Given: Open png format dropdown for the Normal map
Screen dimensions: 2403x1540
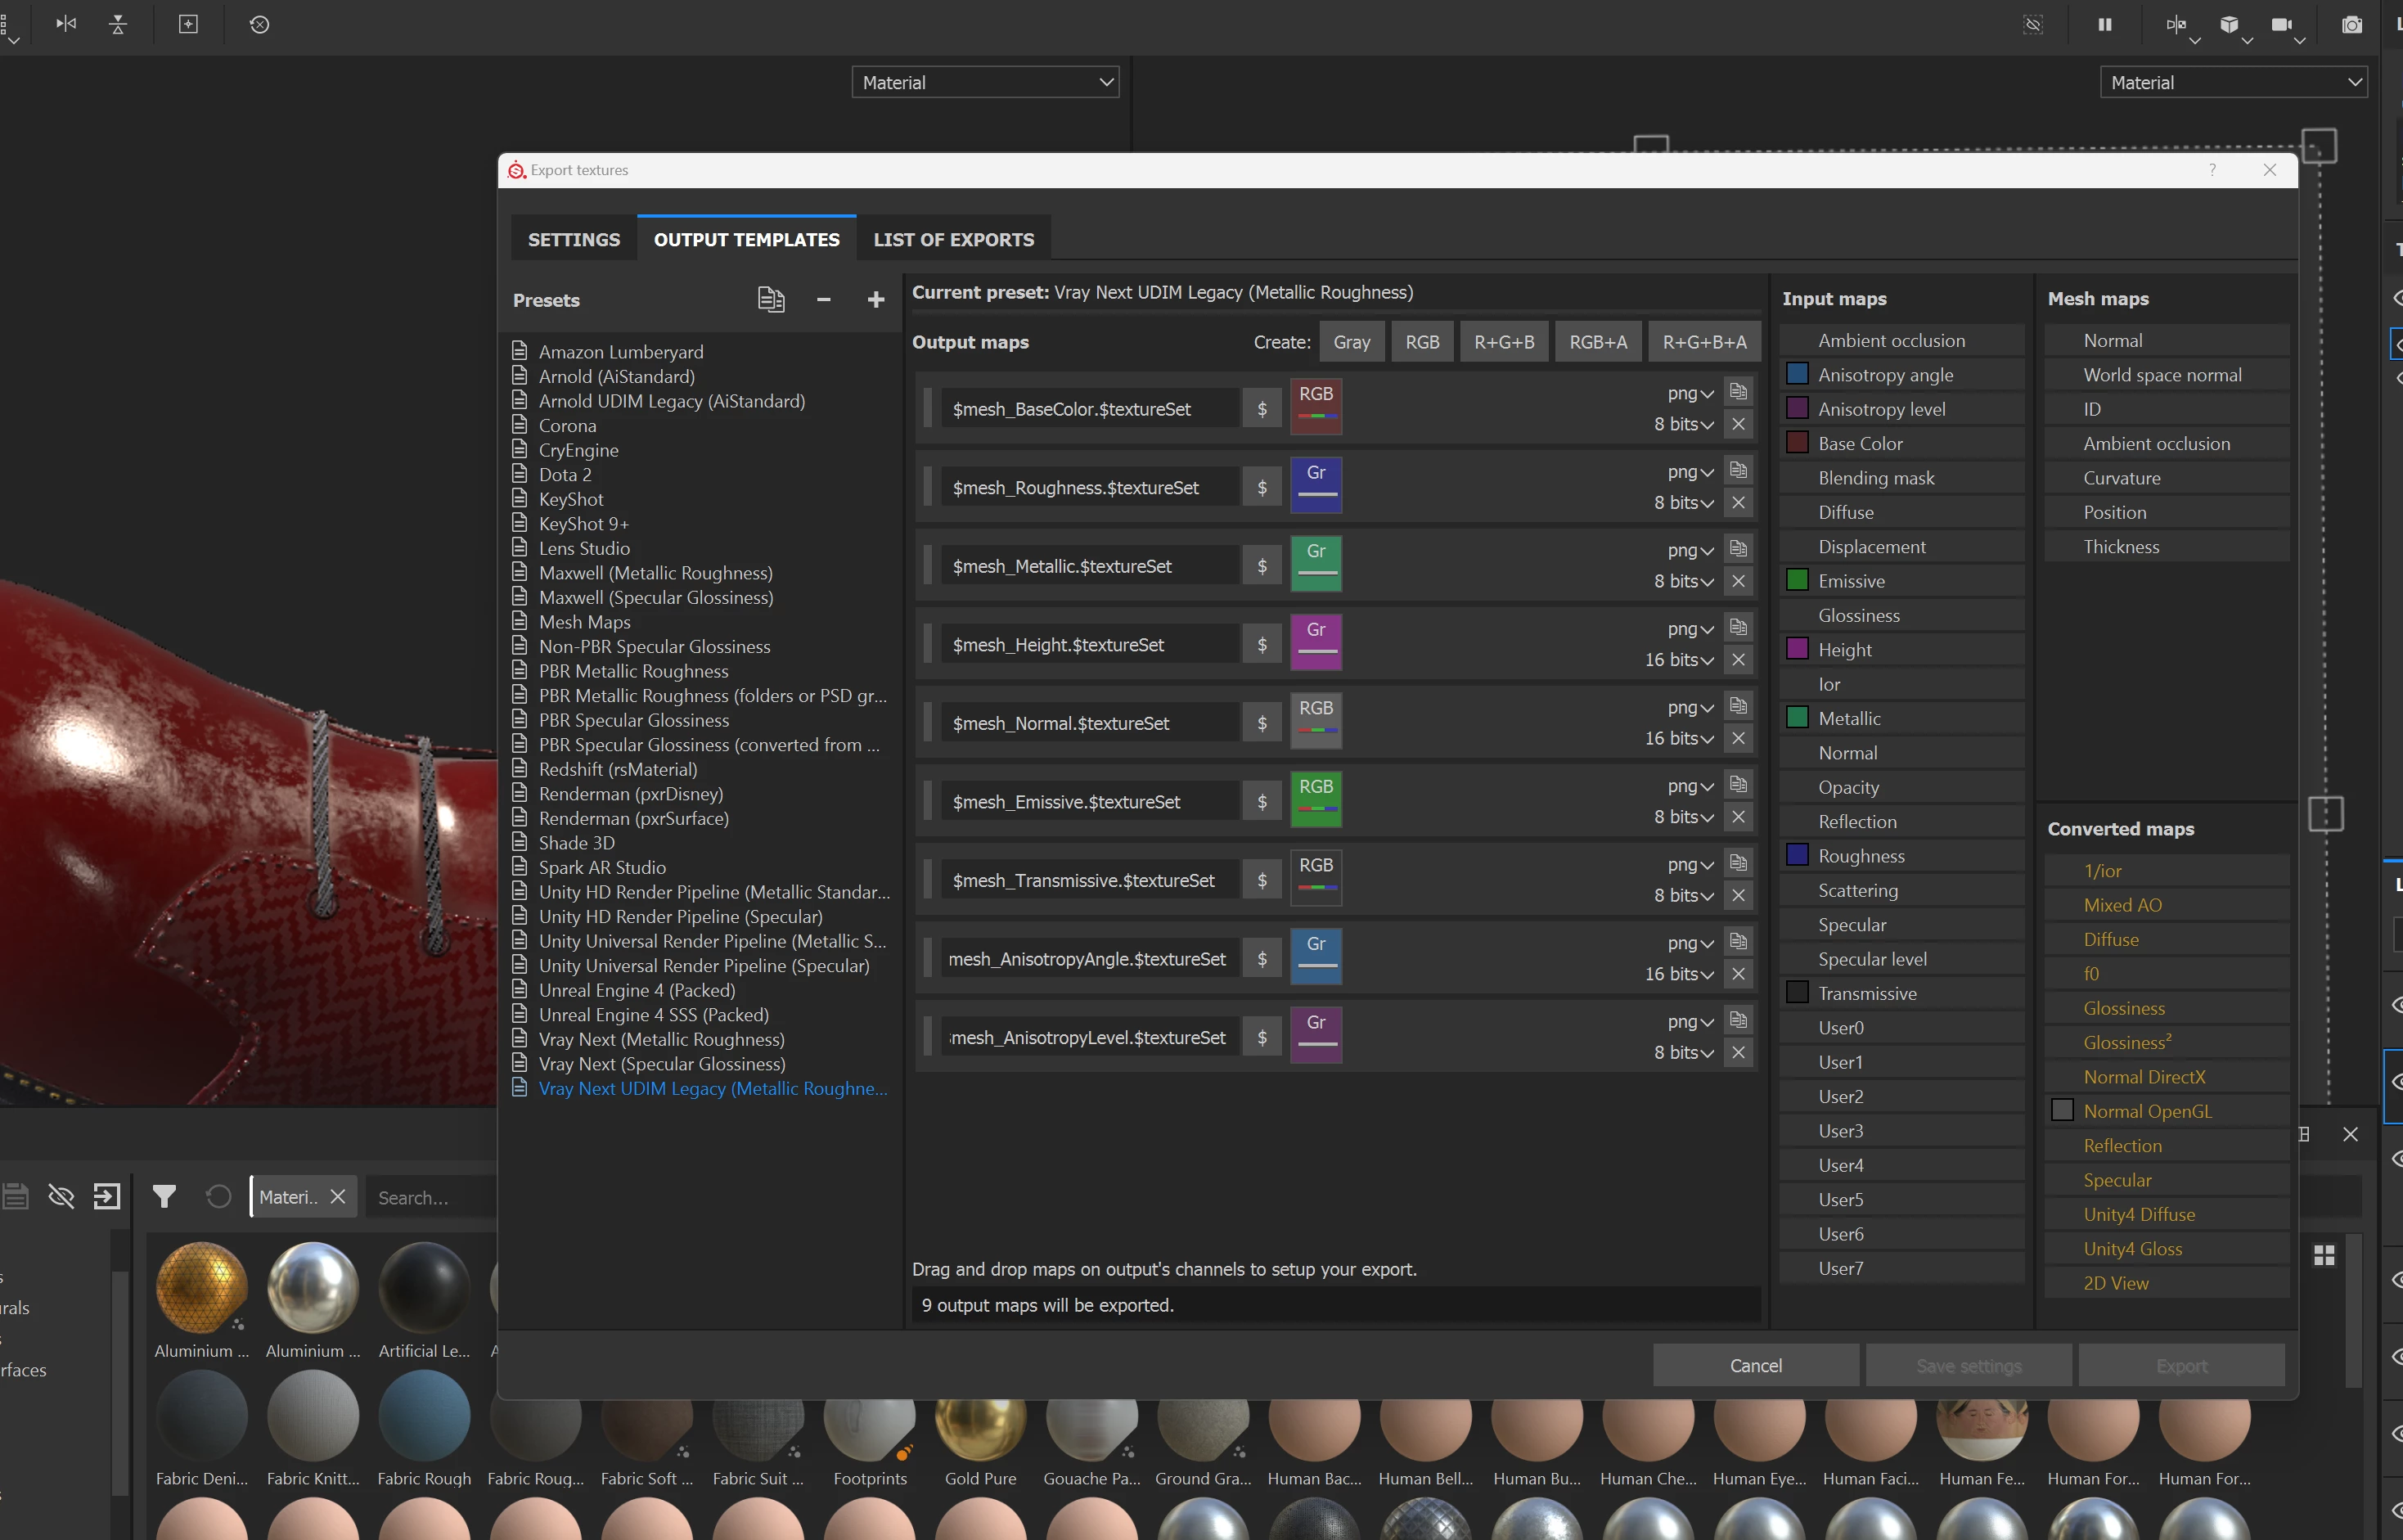Looking at the screenshot, I should (x=1690, y=708).
